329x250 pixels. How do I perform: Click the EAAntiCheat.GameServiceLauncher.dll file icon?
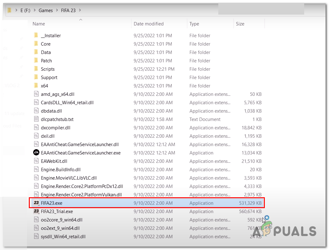[x=36, y=144]
